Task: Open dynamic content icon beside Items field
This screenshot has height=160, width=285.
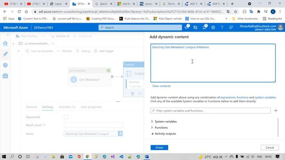Action: (120, 133)
